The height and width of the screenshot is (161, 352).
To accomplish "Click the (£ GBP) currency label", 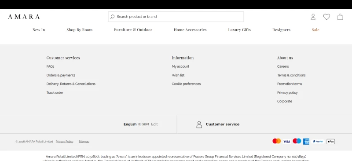I will pos(144,124).
